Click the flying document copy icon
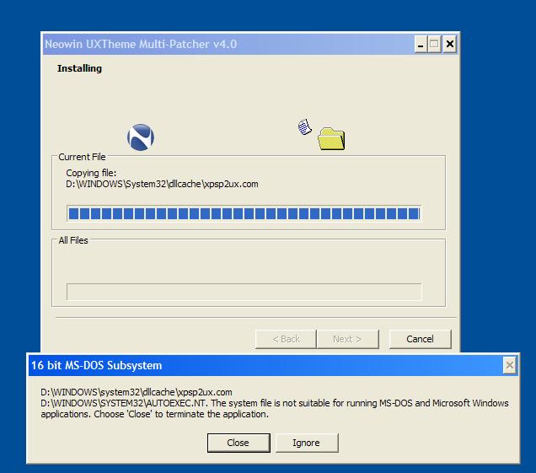The image size is (536, 473). [x=304, y=126]
